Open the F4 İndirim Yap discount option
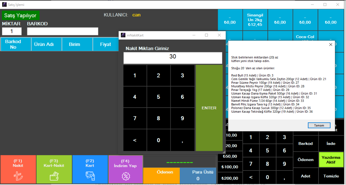The image size is (346, 185). 126,169
